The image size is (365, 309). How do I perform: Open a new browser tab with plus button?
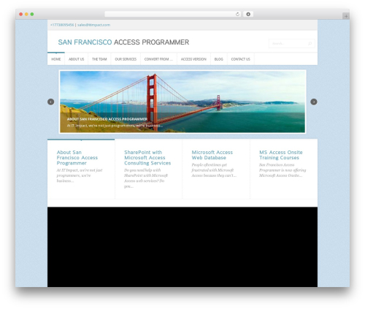tap(346, 16)
